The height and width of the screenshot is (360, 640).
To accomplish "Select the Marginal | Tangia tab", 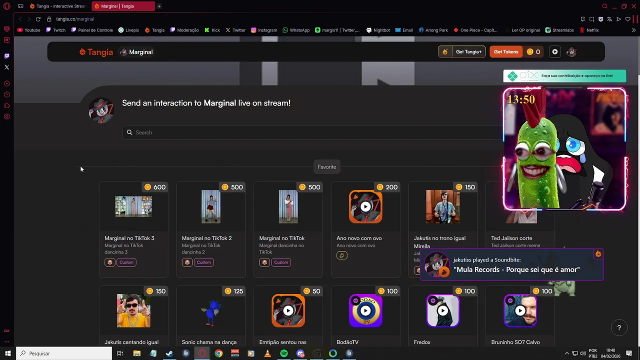I will click(x=123, y=6).
